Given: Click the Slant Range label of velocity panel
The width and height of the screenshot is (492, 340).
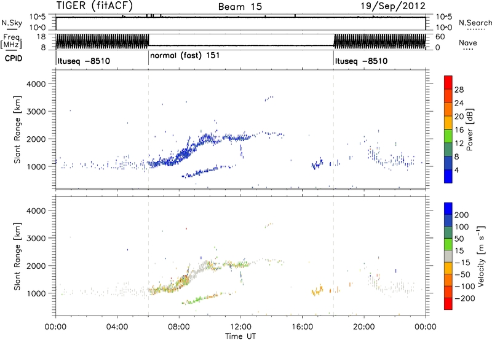Looking at the screenshot, I should coord(17,257).
